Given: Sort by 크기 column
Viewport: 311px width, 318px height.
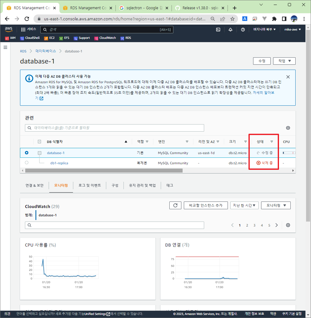Looking at the screenshot, I should click(238, 142).
